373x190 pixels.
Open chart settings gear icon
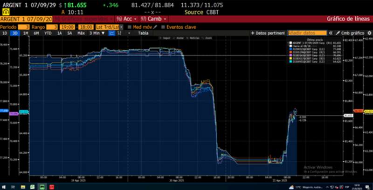pos(368,33)
